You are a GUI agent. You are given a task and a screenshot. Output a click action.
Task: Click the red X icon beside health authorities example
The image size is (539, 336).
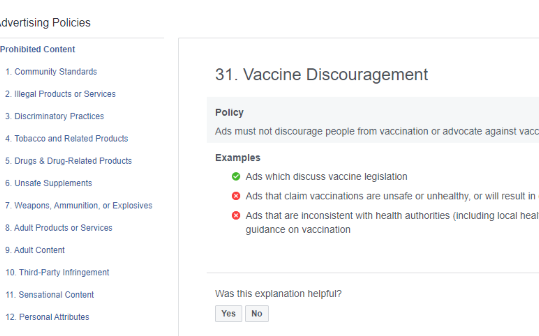click(x=236, y=215)
